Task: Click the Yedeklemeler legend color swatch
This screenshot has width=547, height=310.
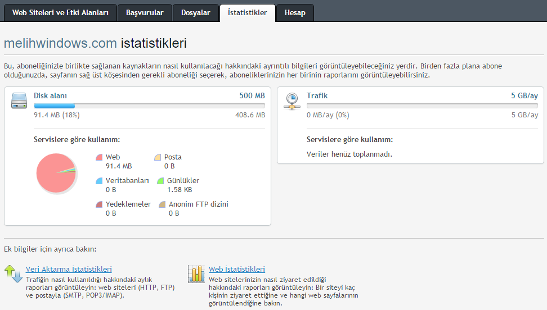Action: point(99,204)
